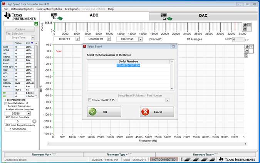Click the blue funnel icon in Unit header
This screenshot has width=260, height=163.
click(32, 43)
